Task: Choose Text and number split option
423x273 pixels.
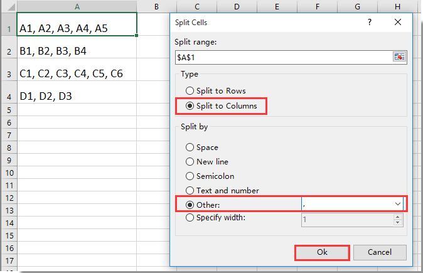Action: tap(222, 190)
